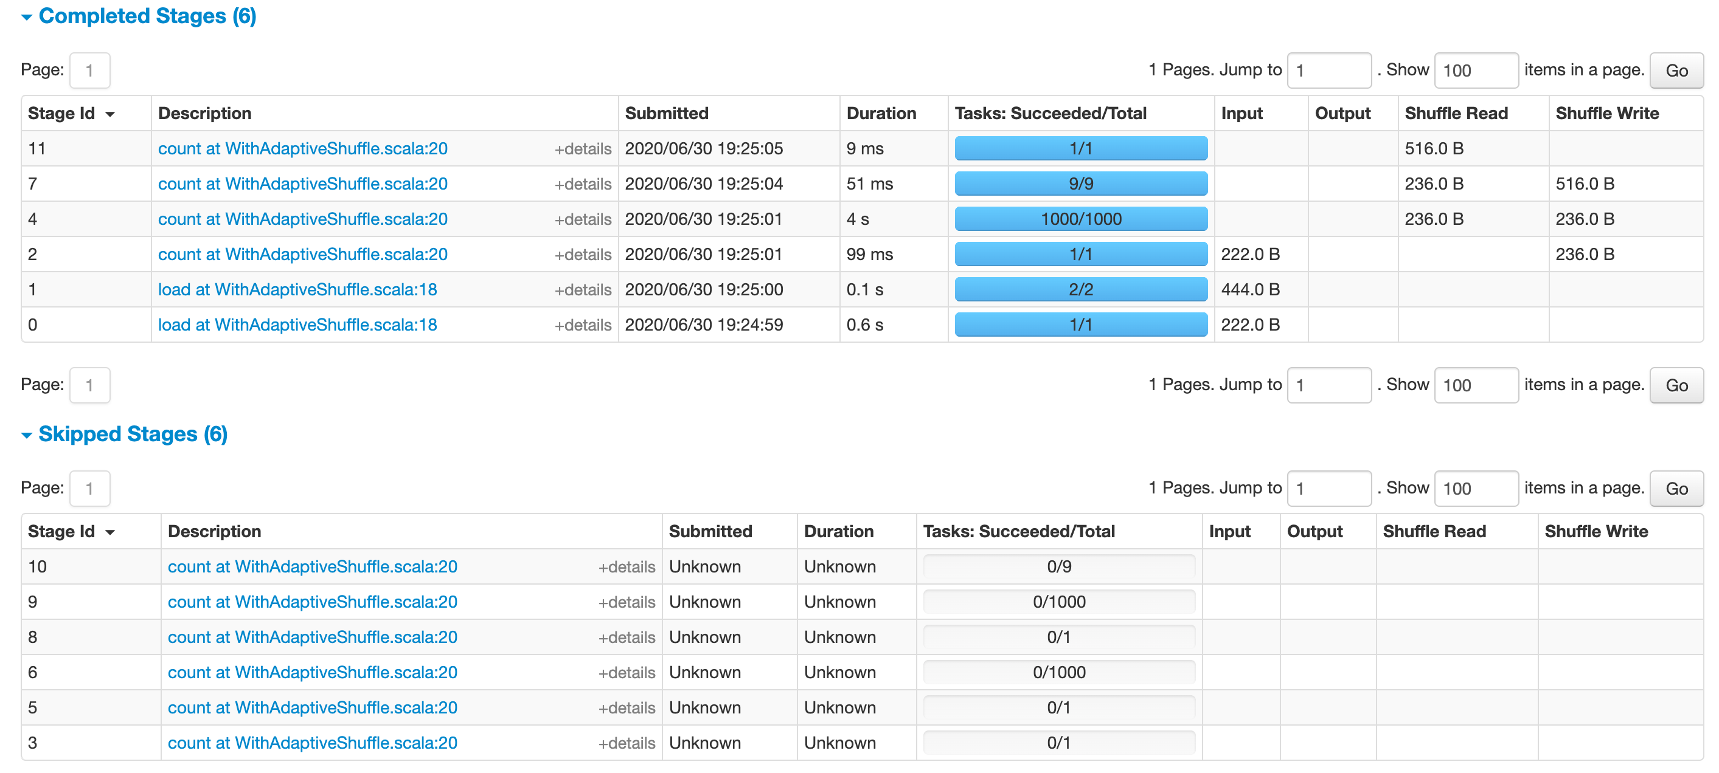The image size is (1719, 773).
Task: Focus Show items field in Skipped Stages
Action: pyautogui.click(x=1476, y=489)
